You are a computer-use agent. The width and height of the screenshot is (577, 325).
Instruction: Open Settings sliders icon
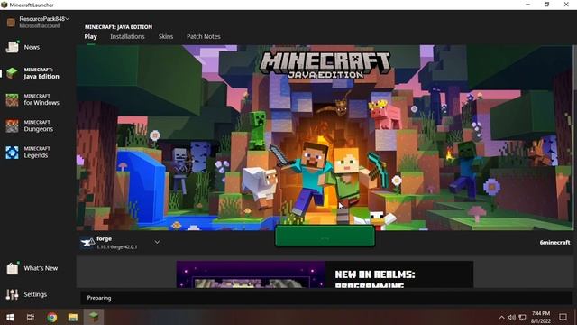click(x=12, y=294)
